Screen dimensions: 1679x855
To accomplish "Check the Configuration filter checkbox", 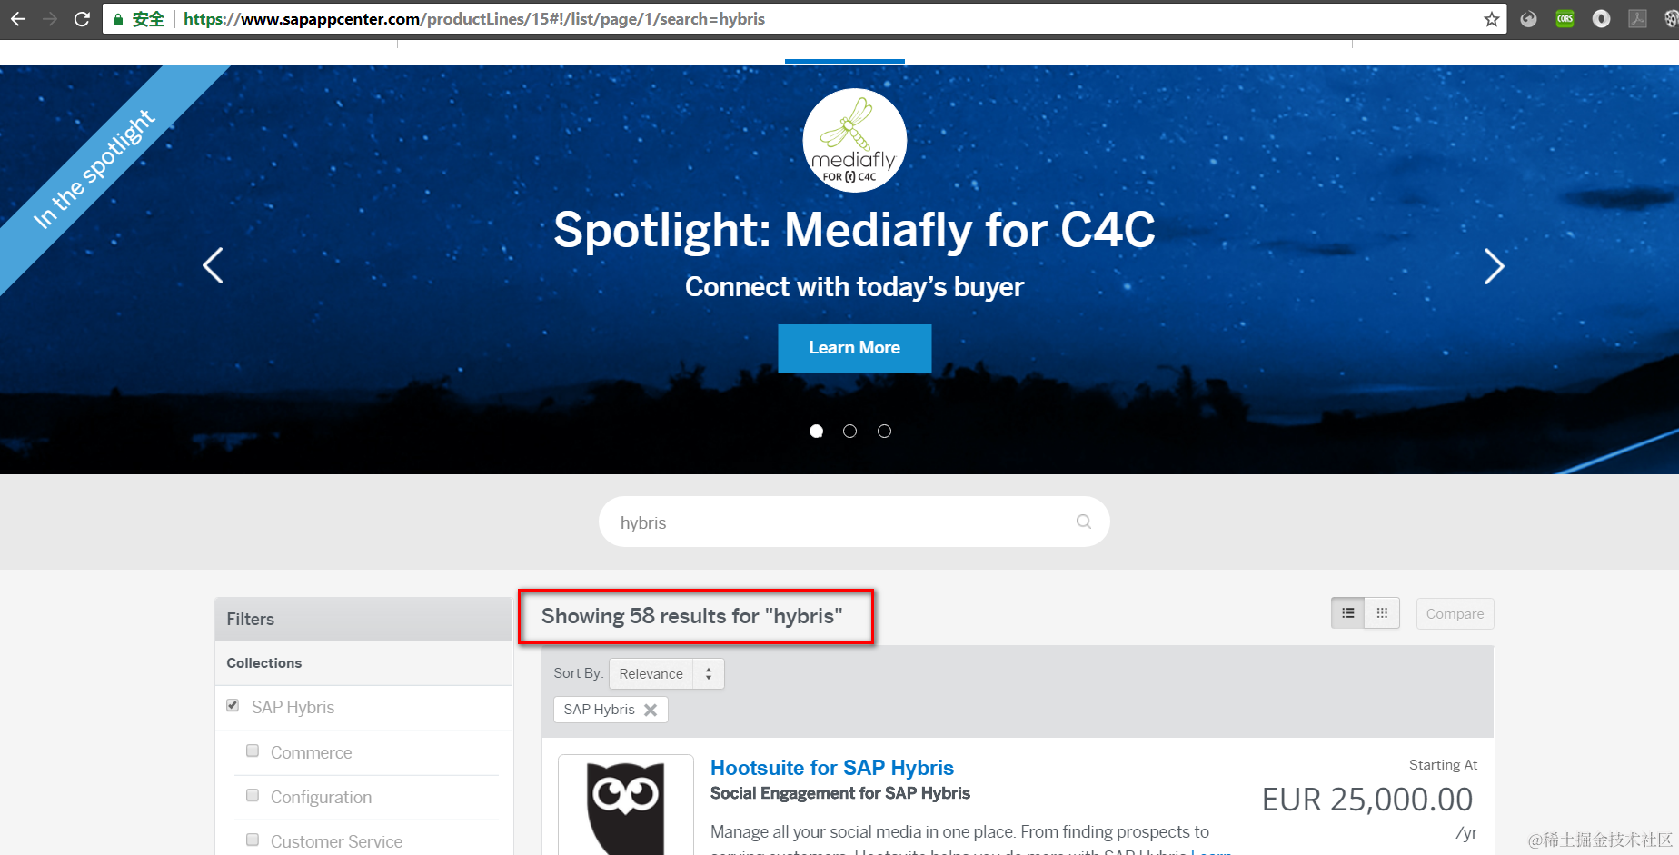I will point(253,795).
